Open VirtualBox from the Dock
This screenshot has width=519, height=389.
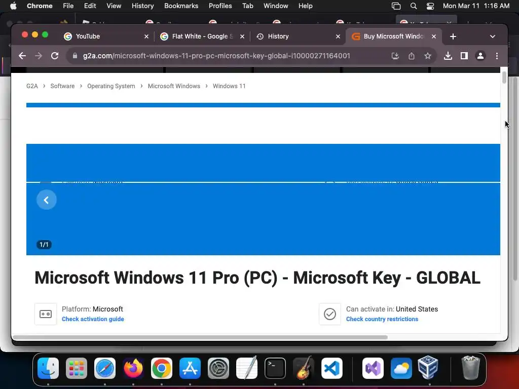(428, 368)
